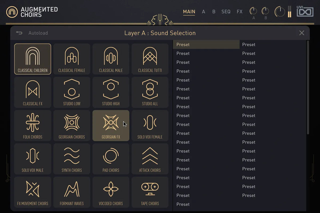Image resolution: width=320 pixels, height=213 pixels.
Task: Select the highlighted first Preset entry
Action: tap(206, 44)
